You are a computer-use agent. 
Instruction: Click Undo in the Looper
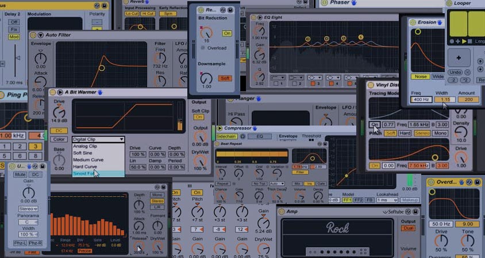coord(455,72)
